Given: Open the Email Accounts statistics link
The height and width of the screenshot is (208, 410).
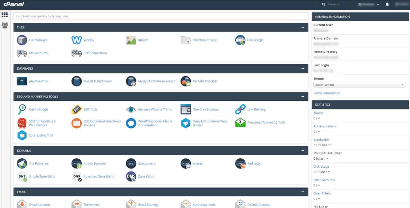Looking at the screenshot, I should point(324,180).
